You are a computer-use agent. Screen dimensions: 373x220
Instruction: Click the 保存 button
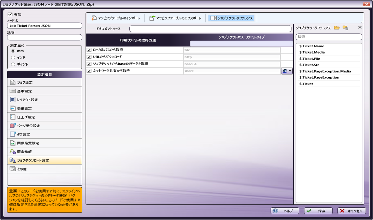(318, 211)
